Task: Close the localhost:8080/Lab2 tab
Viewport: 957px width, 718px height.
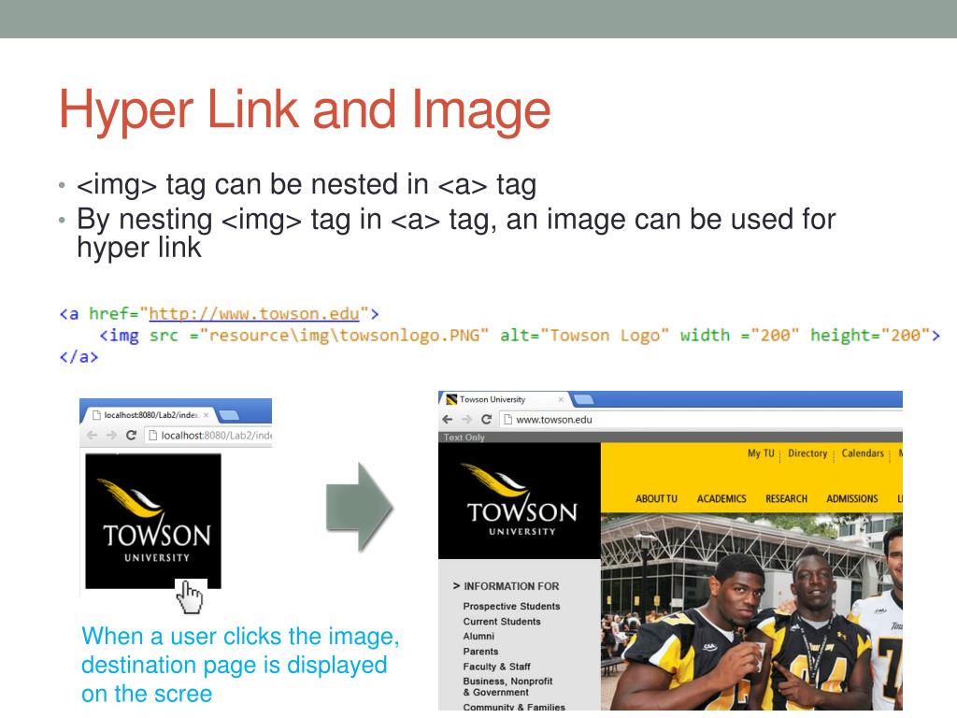Action: coord(207,415)
